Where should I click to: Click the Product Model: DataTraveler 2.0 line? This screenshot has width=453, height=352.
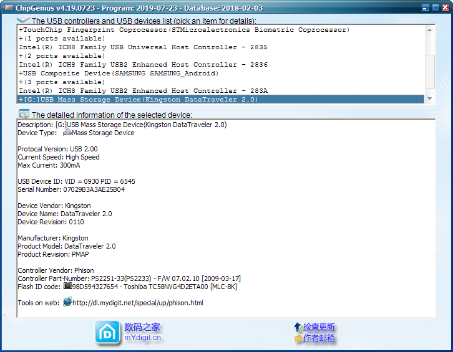(67, 246)
